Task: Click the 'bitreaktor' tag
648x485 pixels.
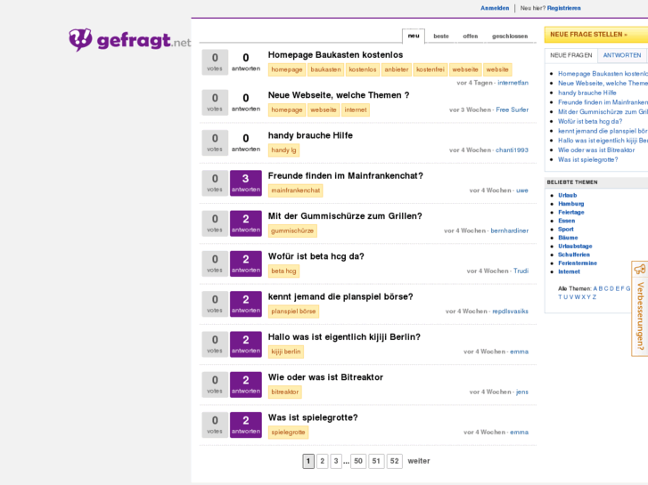Action: (285, 392)
